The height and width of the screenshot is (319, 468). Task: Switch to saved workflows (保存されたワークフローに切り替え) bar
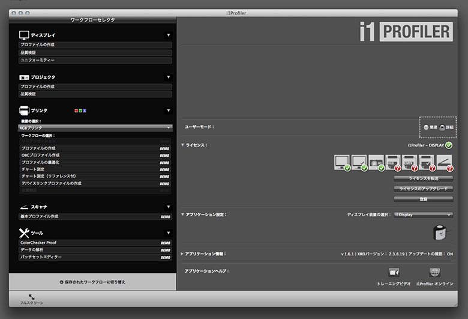coord(92,281)
